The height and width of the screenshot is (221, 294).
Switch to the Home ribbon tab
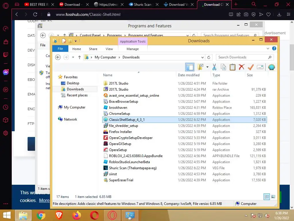click(76, 49)
